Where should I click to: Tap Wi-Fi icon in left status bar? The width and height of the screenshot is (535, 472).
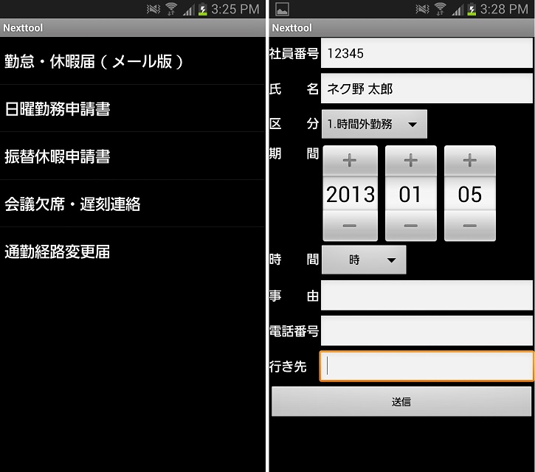click(x=171, y=9)
